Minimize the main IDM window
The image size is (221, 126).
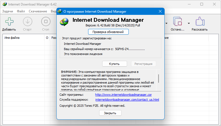[x=189, y=4]
